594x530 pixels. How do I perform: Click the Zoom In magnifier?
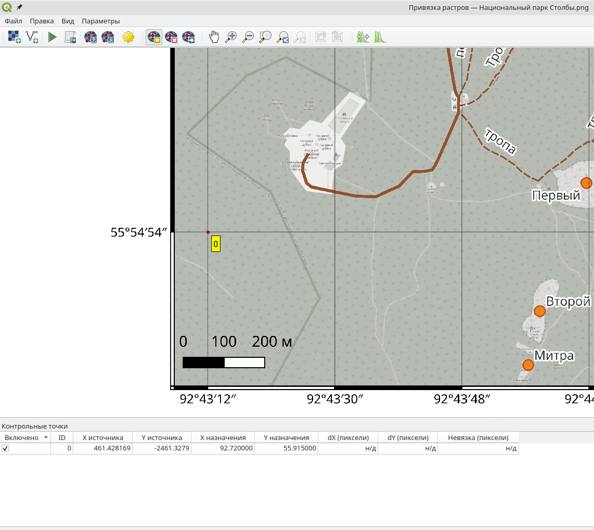230,37
